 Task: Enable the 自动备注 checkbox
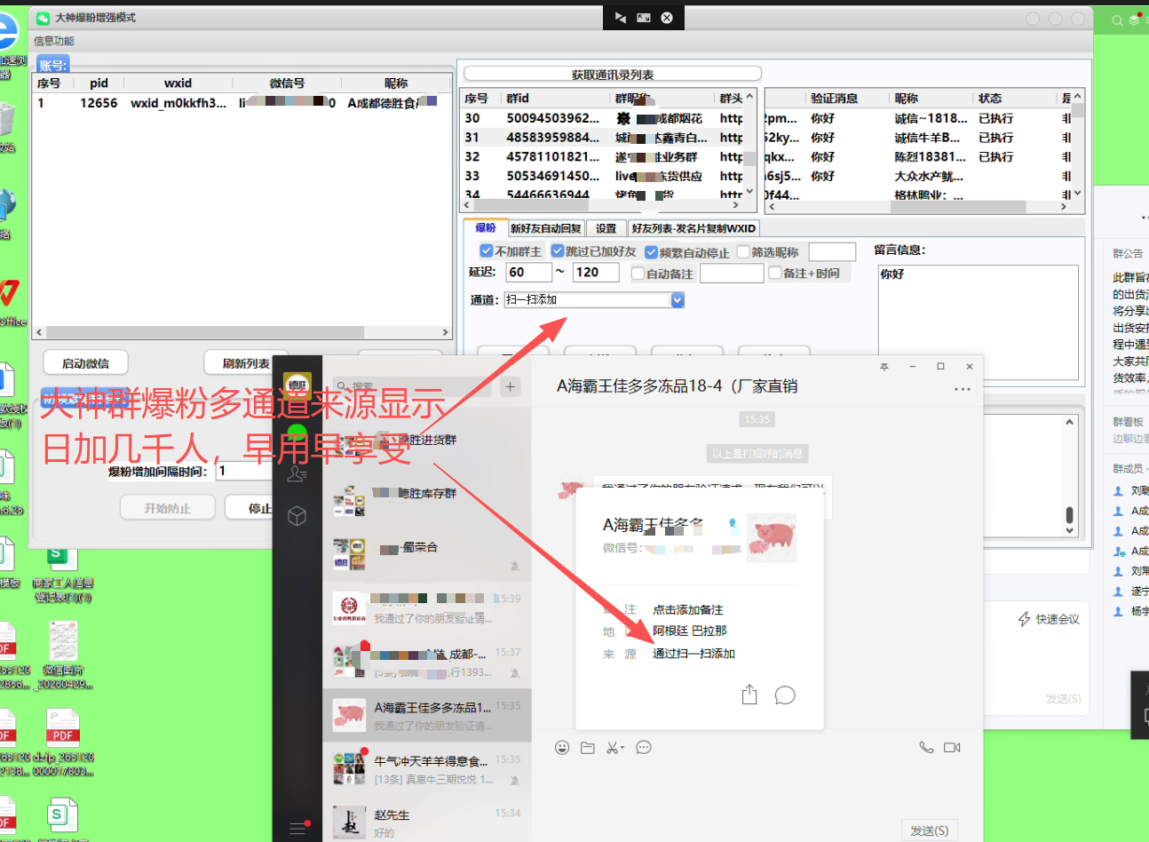pyautogui.click(x=638, y=274)
